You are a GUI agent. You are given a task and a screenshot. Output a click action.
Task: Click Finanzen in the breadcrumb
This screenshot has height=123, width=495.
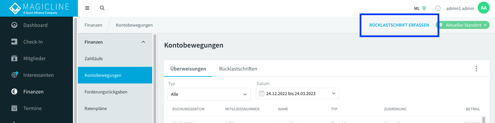click(93, 25)
